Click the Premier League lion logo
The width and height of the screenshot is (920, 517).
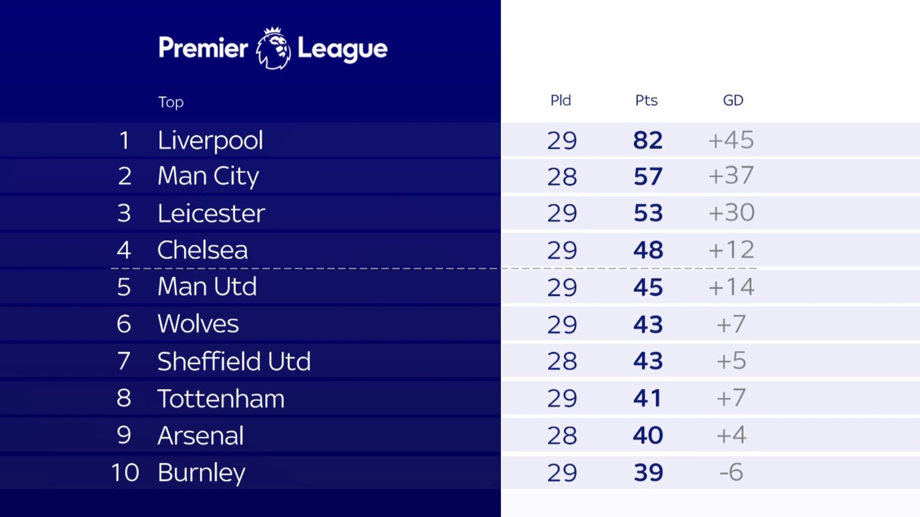(x=273, y=48)
